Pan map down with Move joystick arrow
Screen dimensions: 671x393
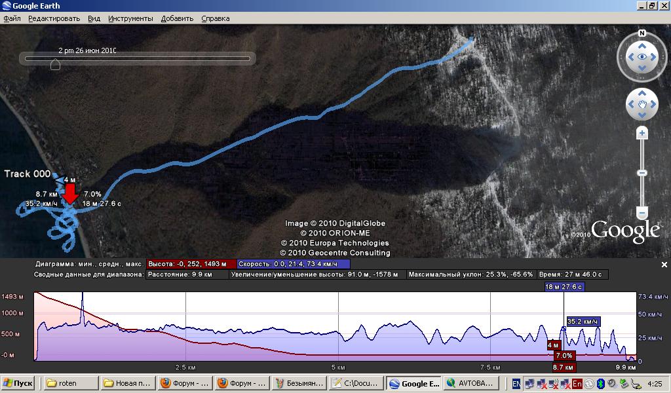coord(642,115)
